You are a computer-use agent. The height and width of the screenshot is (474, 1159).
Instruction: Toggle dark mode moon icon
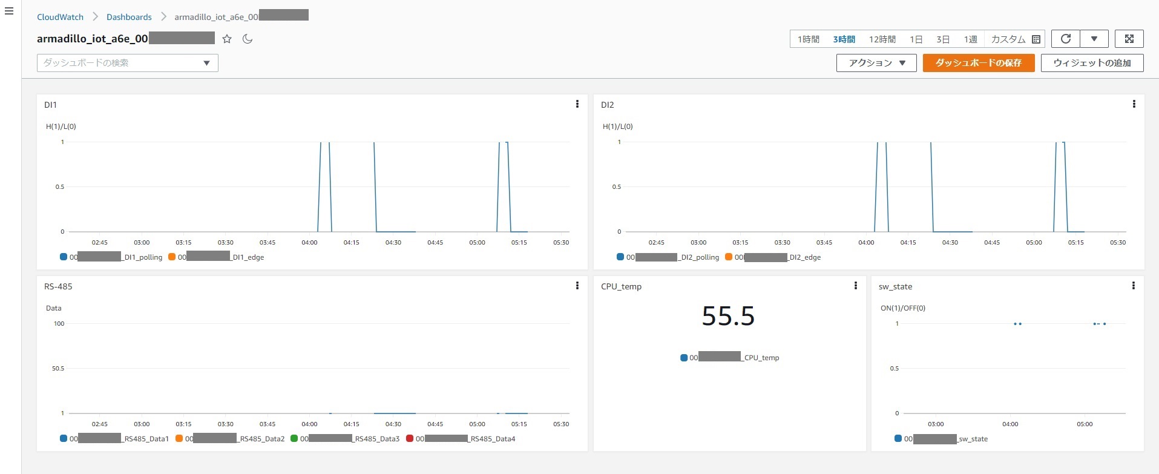click(247, 39)
